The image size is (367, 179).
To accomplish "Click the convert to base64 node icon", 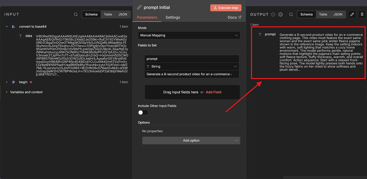I will pyautogui.click(x=14, y=27).
